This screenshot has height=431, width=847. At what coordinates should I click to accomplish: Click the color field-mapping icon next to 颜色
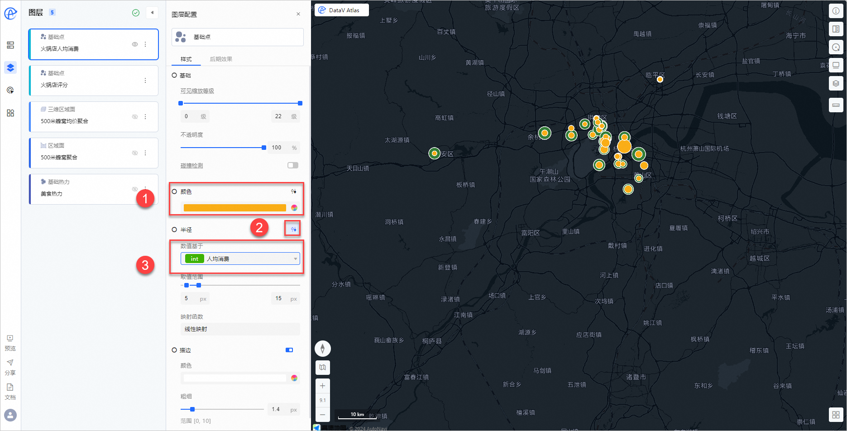(x=294, y=192)
